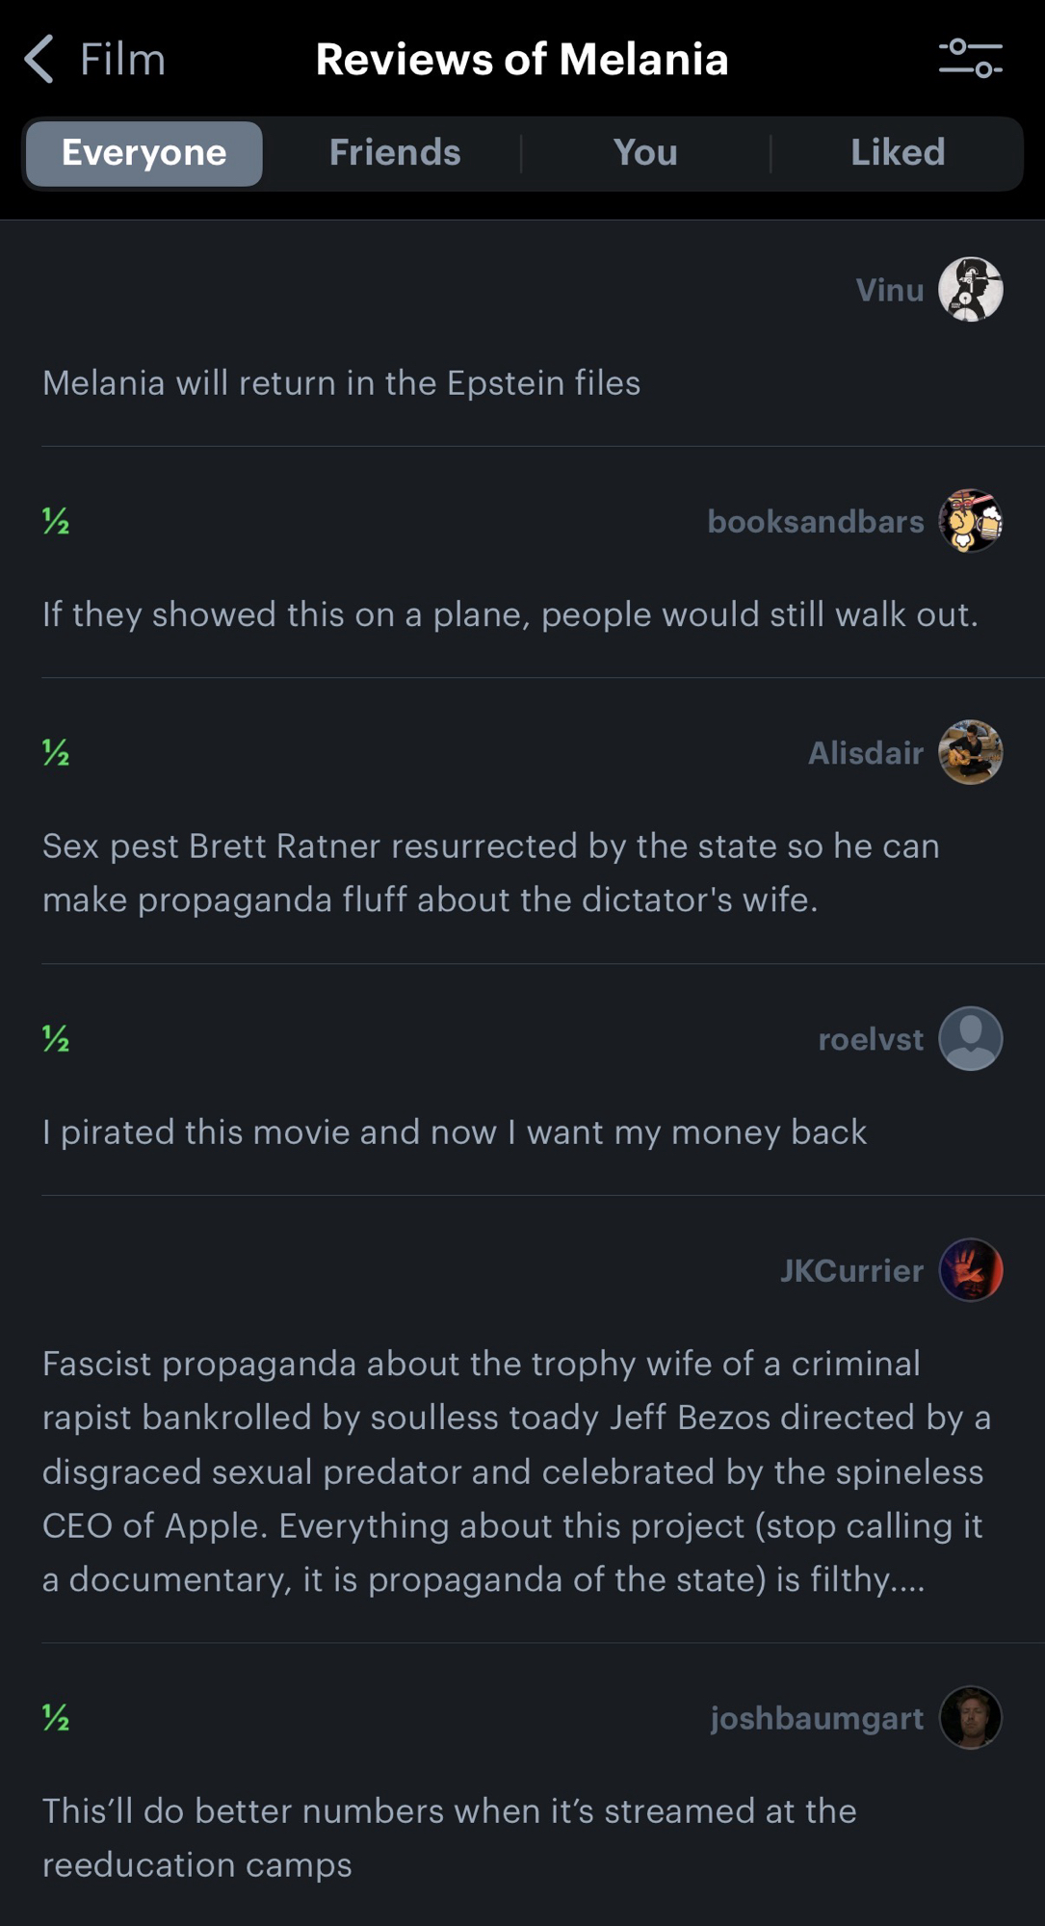The height and width of the screenshot is (1926, 1045).
Task: Tap the half-star rating on Alisdair's review
Action: (x=56, y=752)
